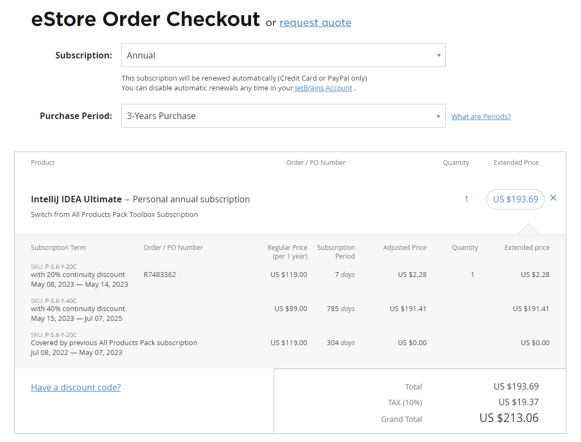This screenshot has height=442, width=581.
Task: Open the JetBrains Account link
Action: (323, 88)
